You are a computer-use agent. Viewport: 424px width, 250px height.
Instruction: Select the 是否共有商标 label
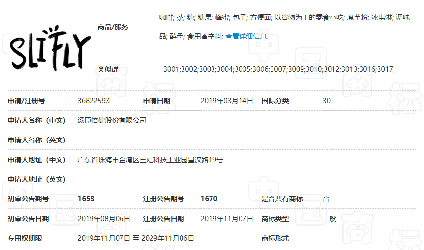point(282,199)
